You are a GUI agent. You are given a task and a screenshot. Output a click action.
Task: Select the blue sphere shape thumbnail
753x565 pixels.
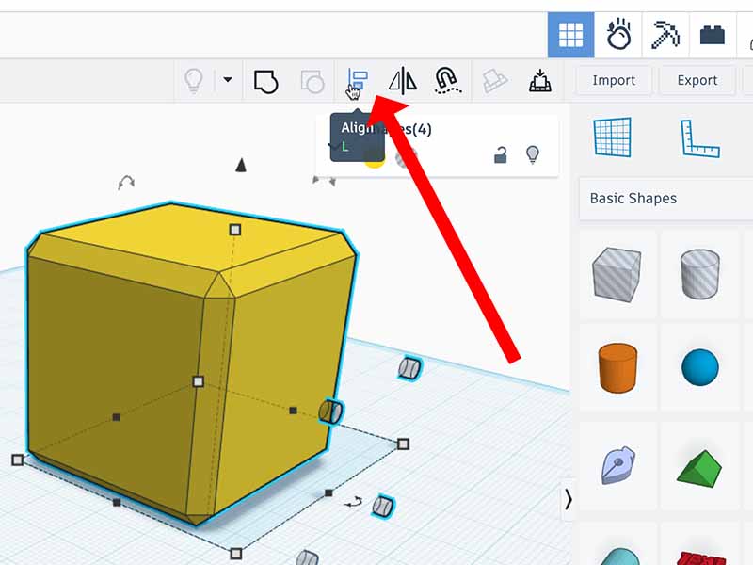(x=699, y=366)
